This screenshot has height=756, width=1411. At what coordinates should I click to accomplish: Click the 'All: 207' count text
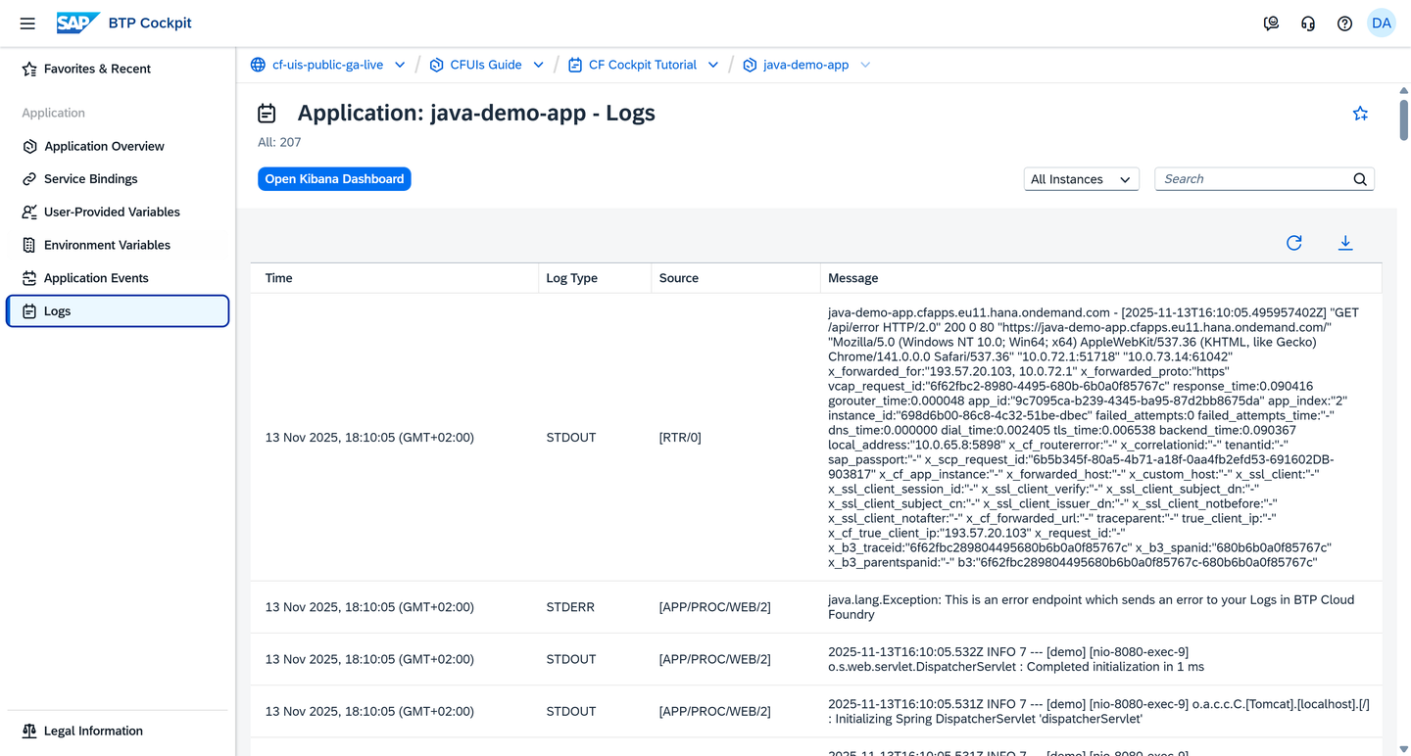(279, 142)
